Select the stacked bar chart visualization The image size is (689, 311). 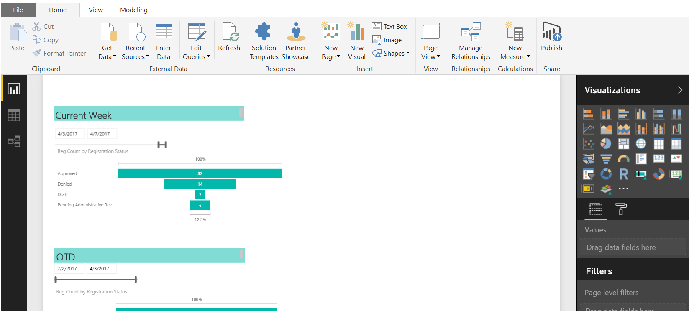(x=589, y=114)
